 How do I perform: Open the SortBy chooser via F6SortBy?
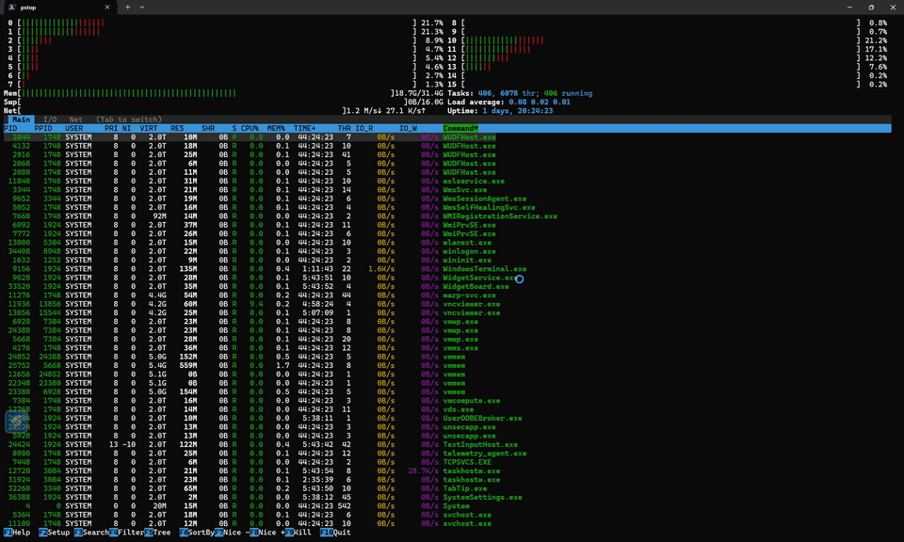point(198,534)
